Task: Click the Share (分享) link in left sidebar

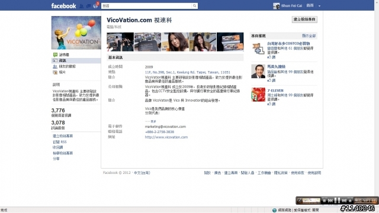Action: tap(56, 159)
